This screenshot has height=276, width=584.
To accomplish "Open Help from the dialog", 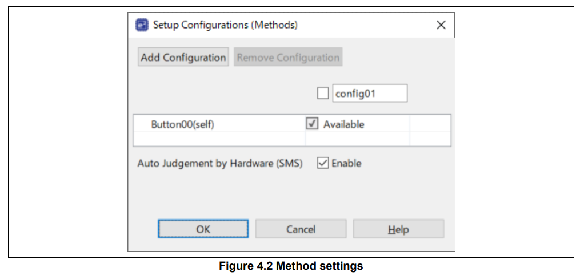I will click(x=398, y=229).
